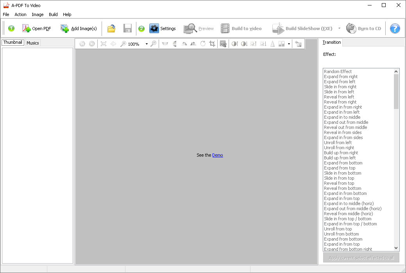Open the Help menu
This screenshot has width=406, height=273.
click(x=67, y=14)
